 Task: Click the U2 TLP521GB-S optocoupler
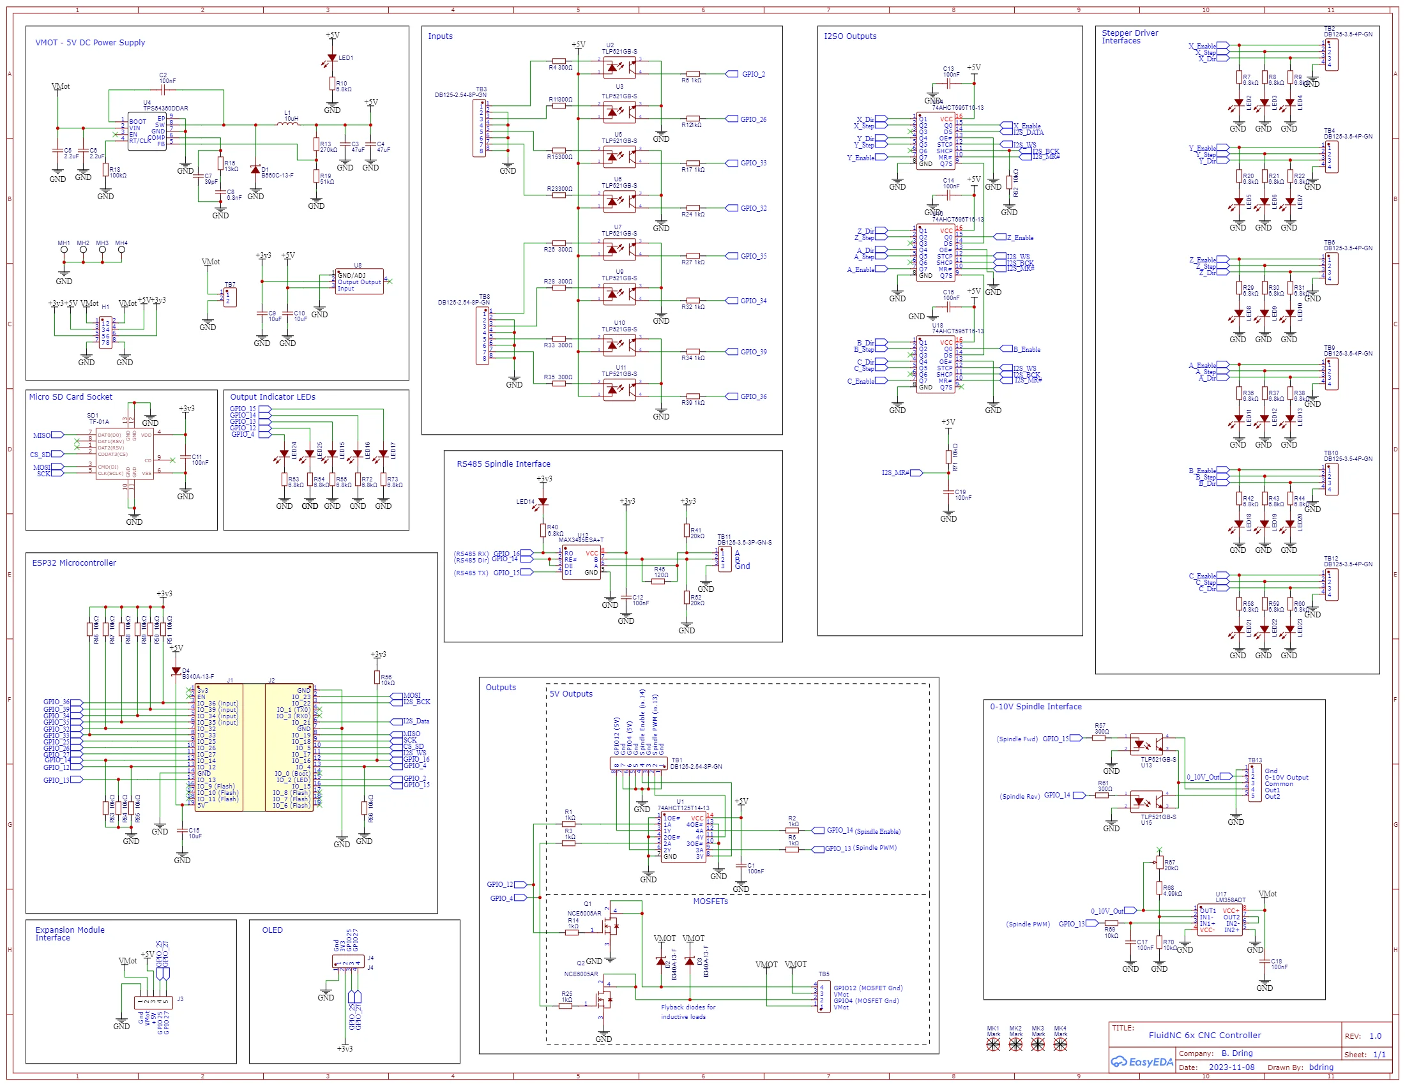[x=619, y=67]
